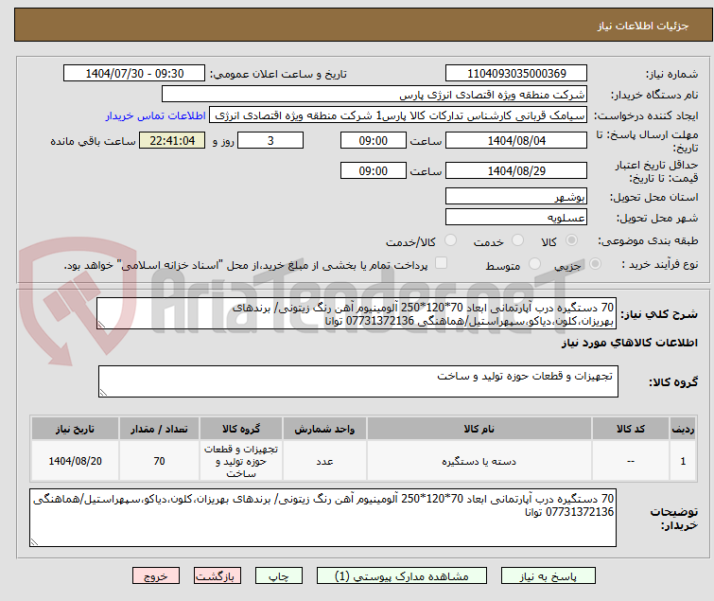This screenshot has height=601, width=714.
Task: Click the 'دسته یا دستگیره' item cell
Action: pyautogui.click(x=479, y=461)
